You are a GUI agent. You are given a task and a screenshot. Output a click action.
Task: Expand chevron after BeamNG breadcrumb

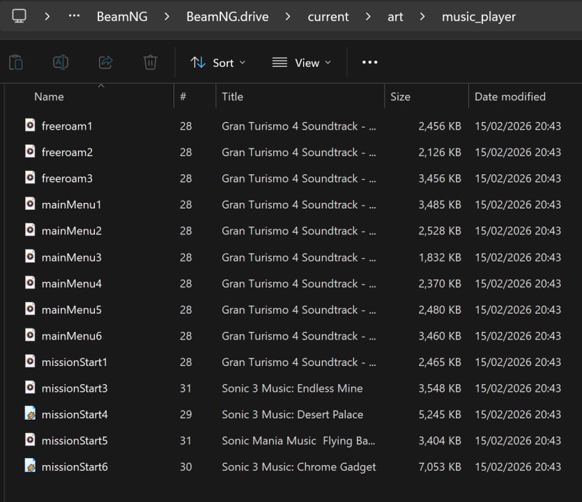pyautogui.click(x=167, y=17)
